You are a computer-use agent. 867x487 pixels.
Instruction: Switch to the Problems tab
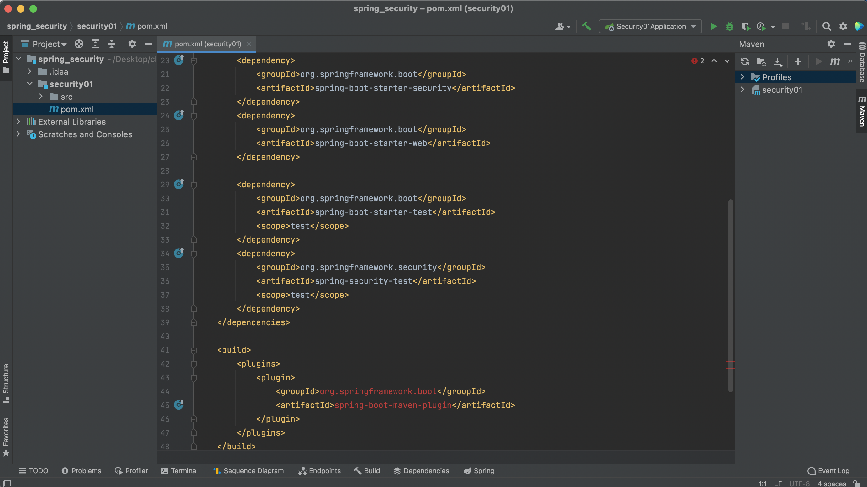81,470
